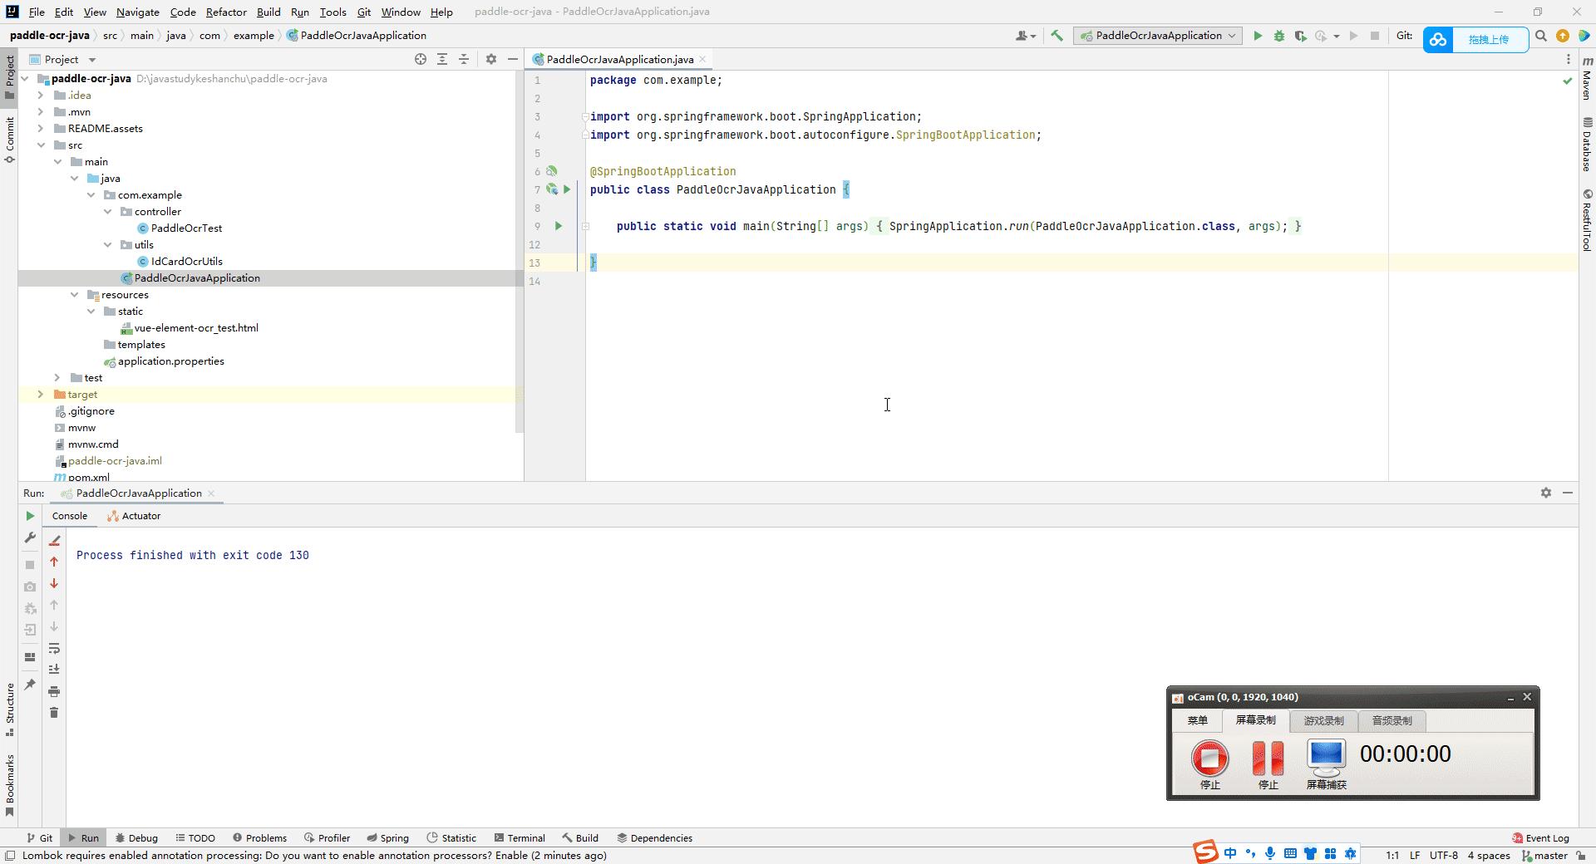This screenshot has height=864, width=1596.
Task: Click the green Run button in toolbar
Action: (x=1258, y=36)
